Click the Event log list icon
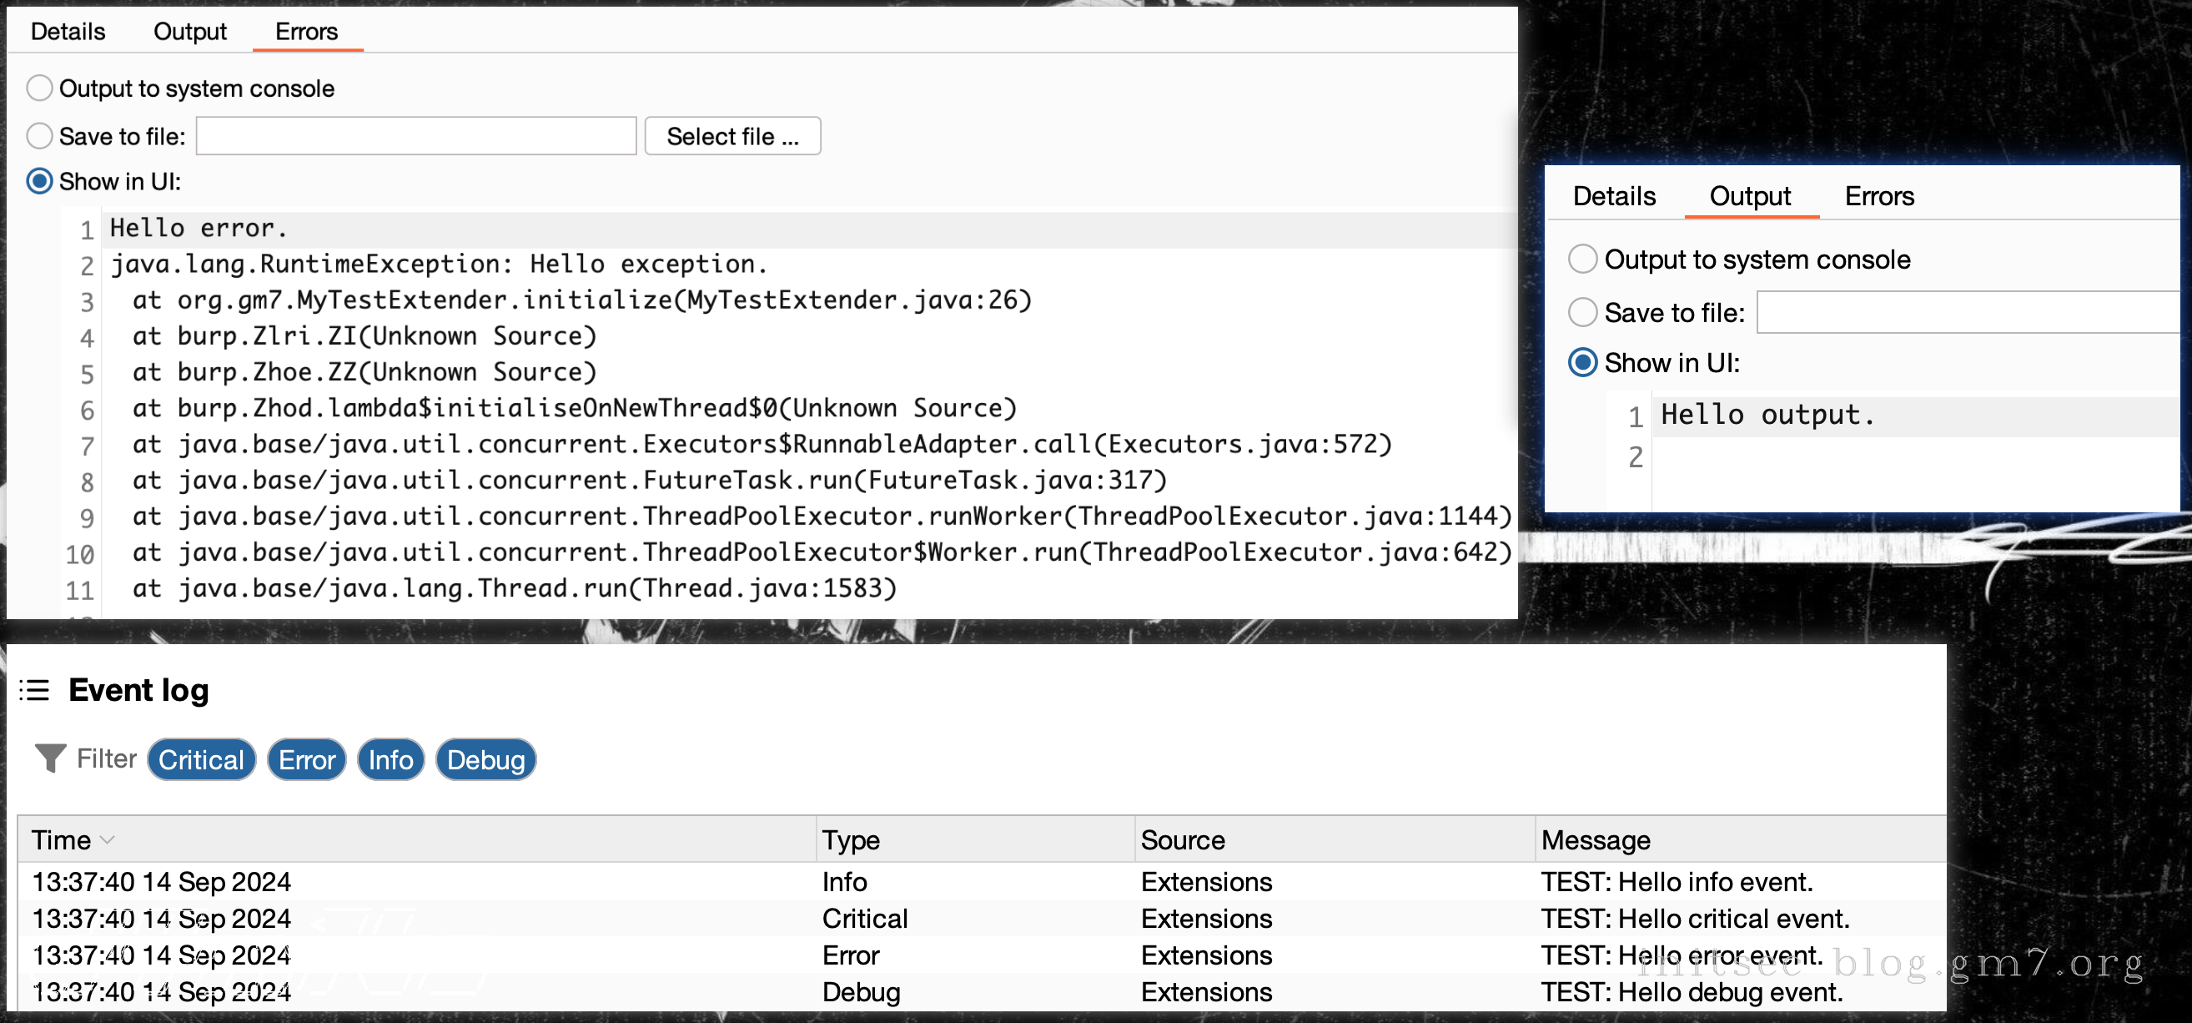The width and height of the screenshot is (2192, 1023). pos(35,689)
